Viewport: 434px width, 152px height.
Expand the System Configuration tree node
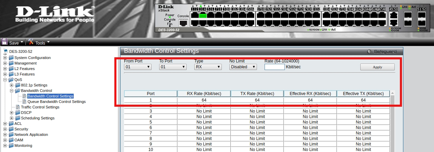click(5, 58)
